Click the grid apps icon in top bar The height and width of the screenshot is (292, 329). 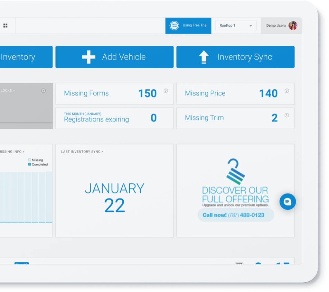point(6,26)
